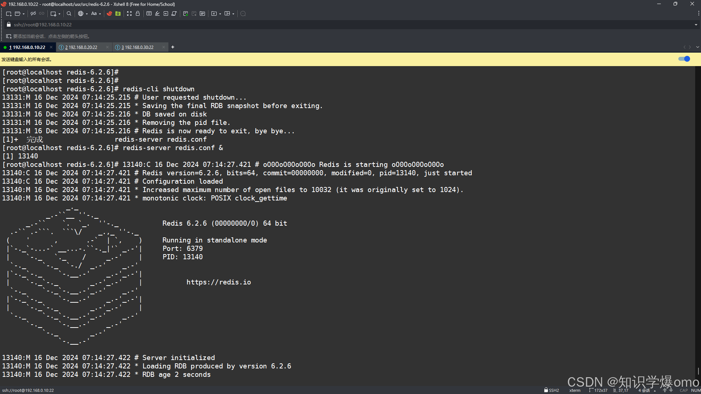
Task: Toggle full screen mode icon
Action: click(x=129, y=14)
